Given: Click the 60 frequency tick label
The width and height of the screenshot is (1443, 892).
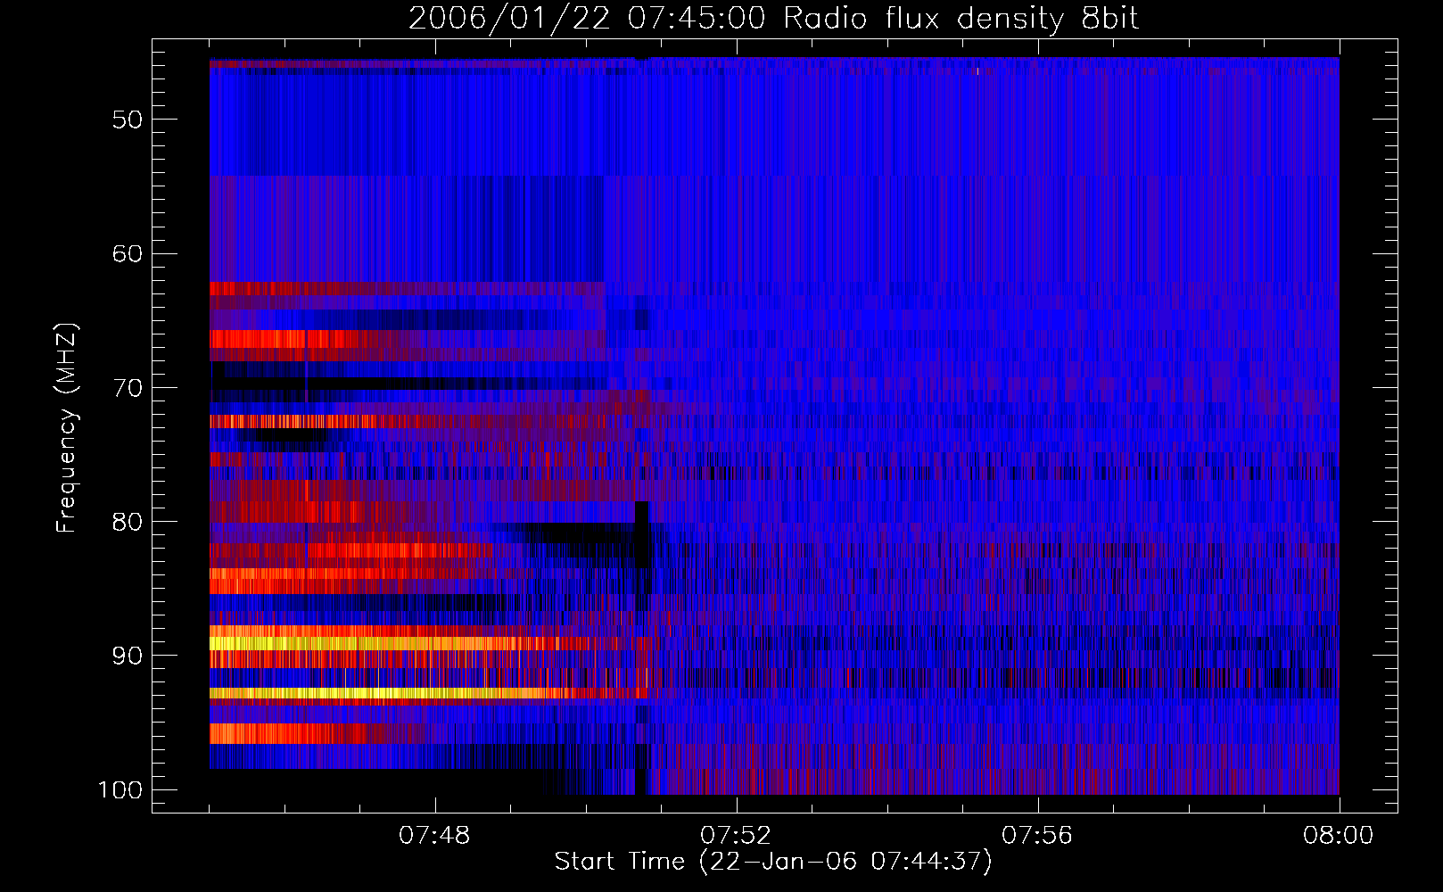Looking at the screenshot, I should 128,253.
